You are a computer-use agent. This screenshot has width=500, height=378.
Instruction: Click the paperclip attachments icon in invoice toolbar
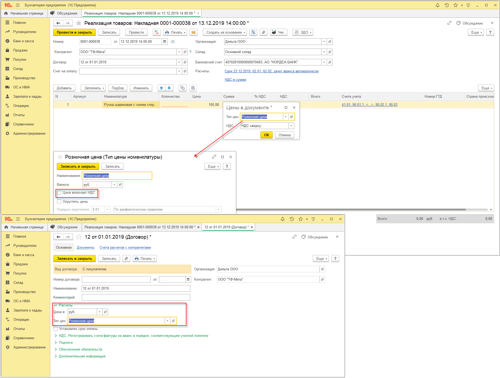pyautogui.click(x=263, y=32)
